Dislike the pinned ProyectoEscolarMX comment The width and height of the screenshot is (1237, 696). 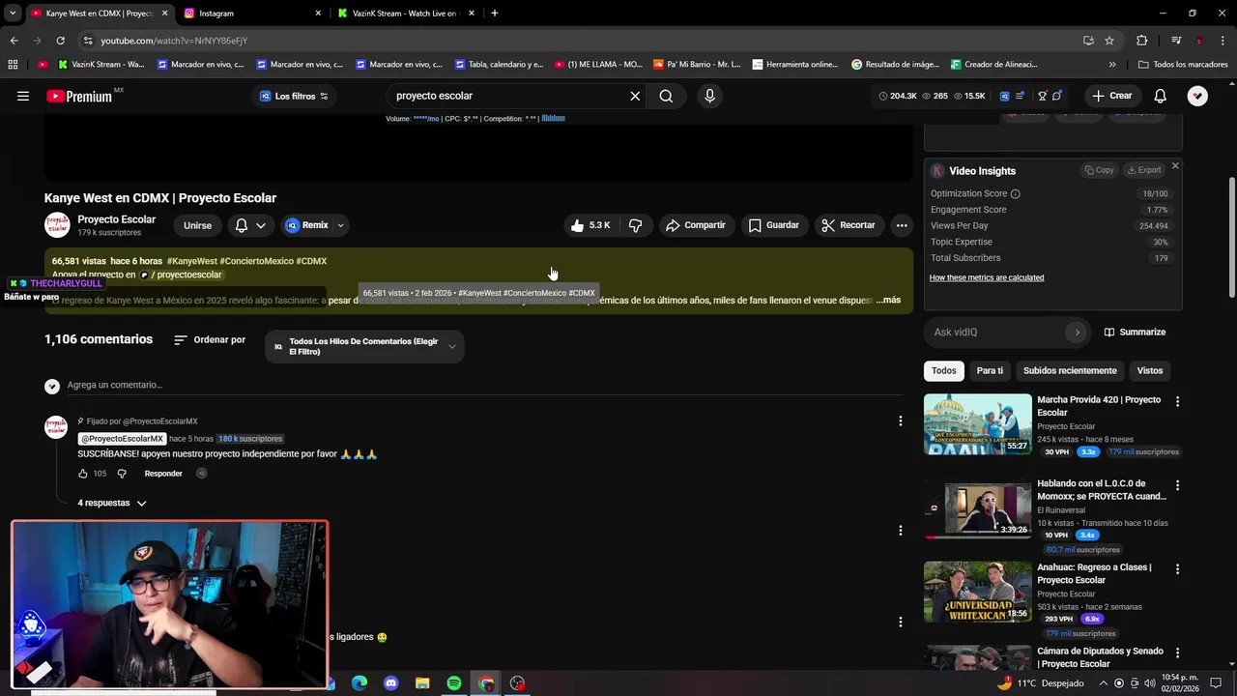pyautogui.click(x=122, y=474)
